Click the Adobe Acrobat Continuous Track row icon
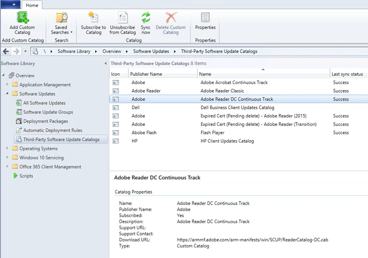This screenshot has height=258, width=368. click(116, 83)
